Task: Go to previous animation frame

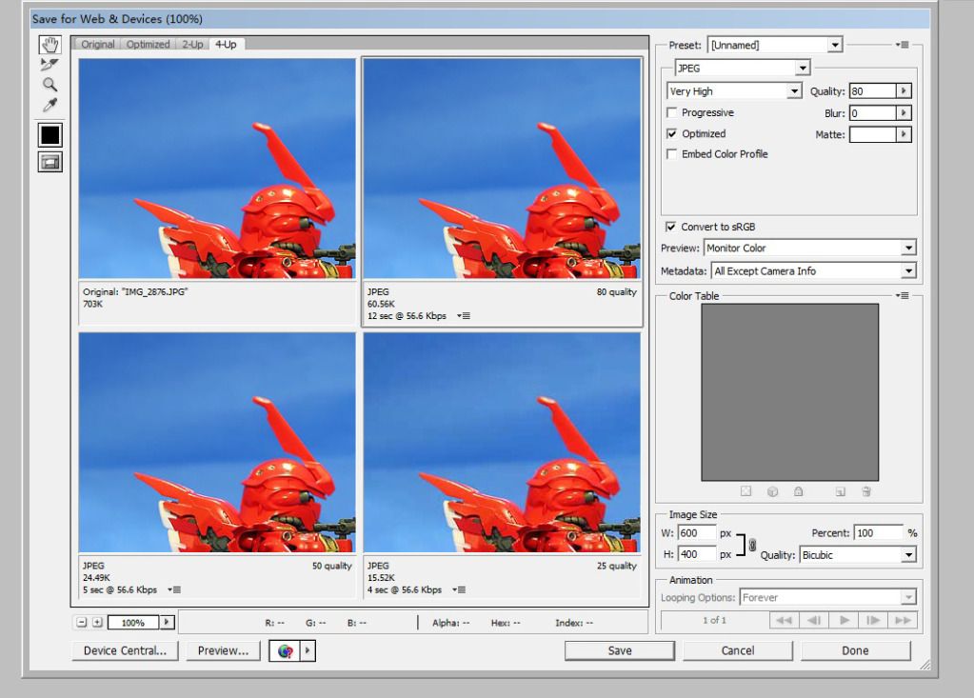Action: 814,620
